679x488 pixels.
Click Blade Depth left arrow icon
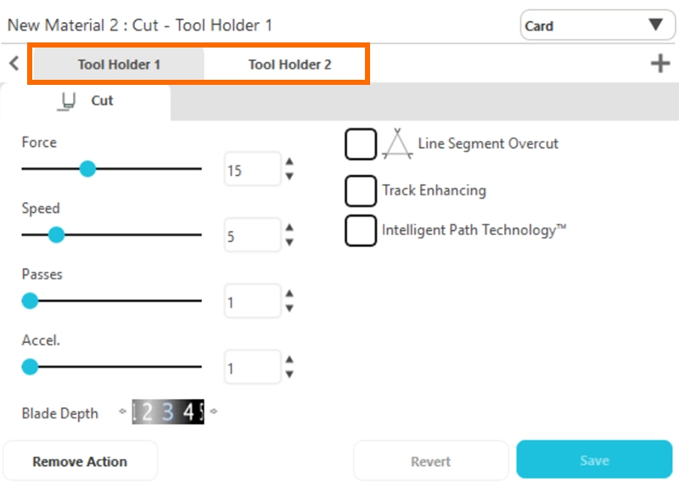122,412
